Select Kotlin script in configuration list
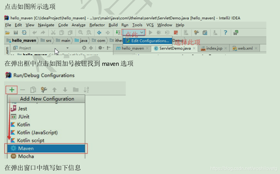The width and height of the screenshot is (280, 174). click(46, 140)
